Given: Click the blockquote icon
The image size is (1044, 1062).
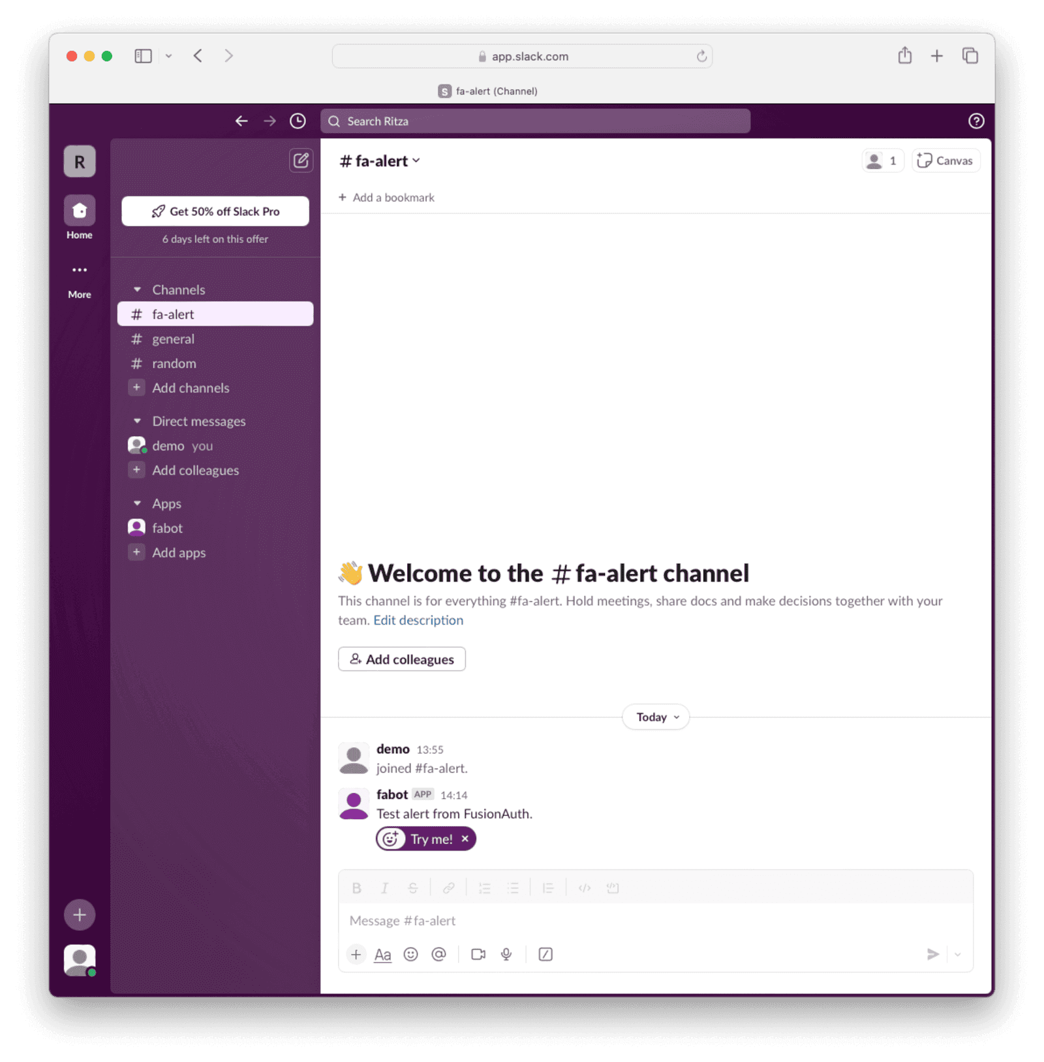Looking at the screenshot, I should tap(548, 888).
